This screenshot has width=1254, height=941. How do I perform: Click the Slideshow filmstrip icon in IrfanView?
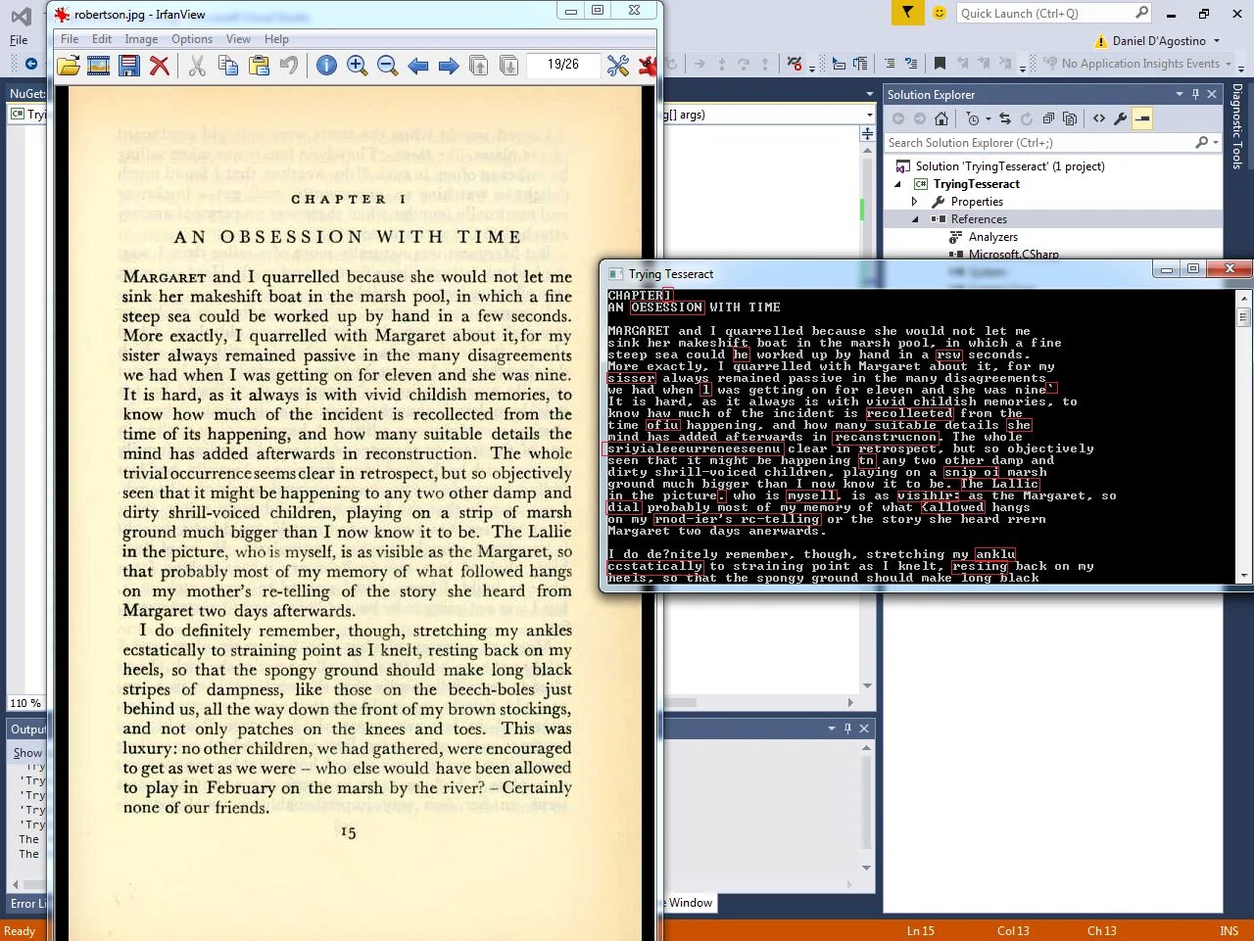click(x=98, y=66)
